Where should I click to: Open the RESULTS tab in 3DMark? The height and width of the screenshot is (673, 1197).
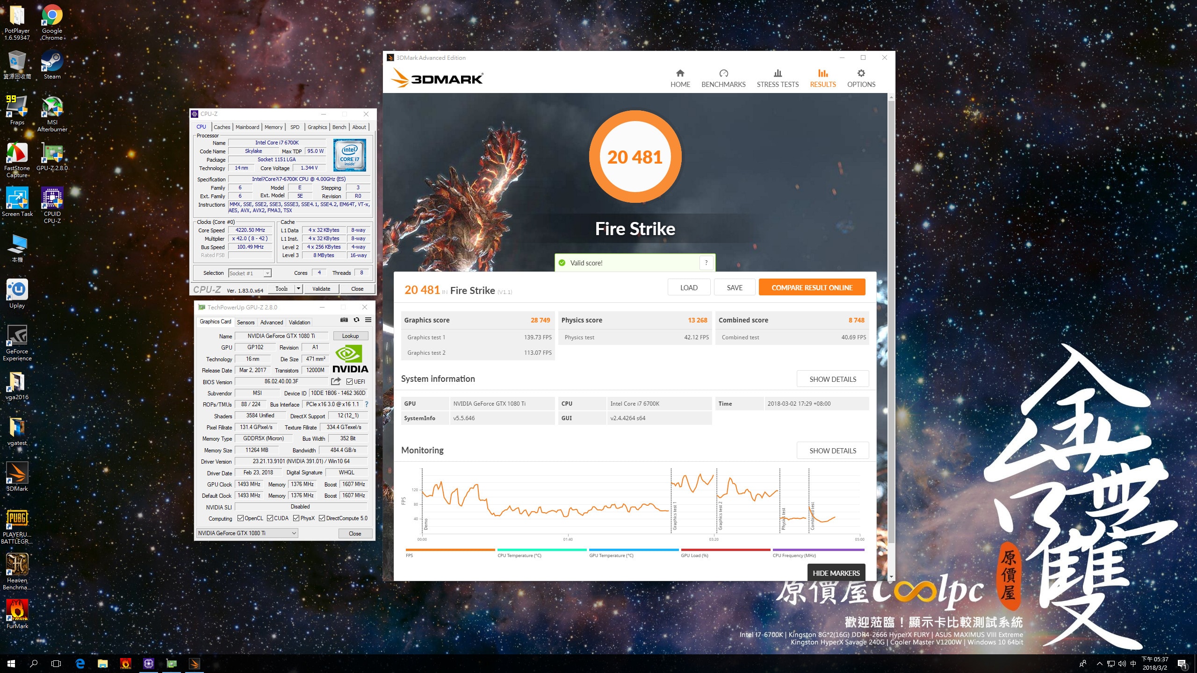point(822,79)
